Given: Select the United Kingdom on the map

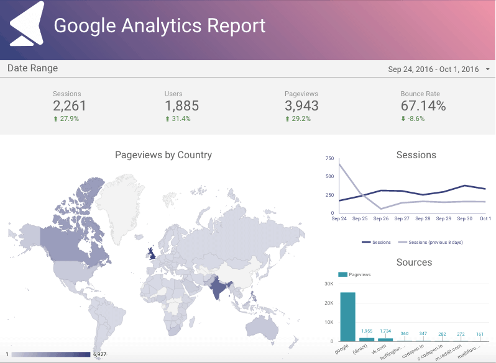Looking at the screenshot, I should [152, 253].
